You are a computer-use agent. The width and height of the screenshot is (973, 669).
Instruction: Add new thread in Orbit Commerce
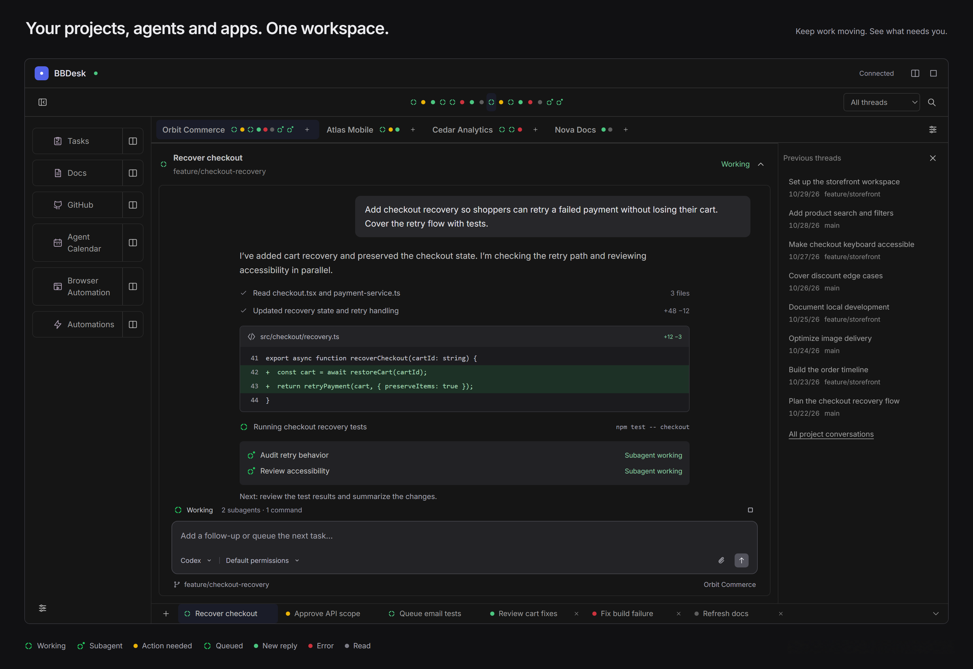tap(307, 130)
